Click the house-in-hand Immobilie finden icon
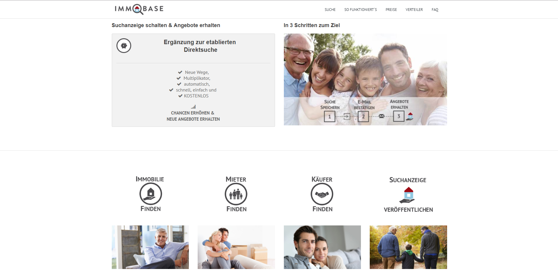Viewport: 558px width, 279px height. coord(151,194)
